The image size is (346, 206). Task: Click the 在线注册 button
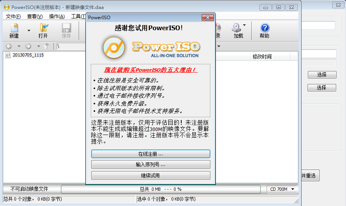151,154
